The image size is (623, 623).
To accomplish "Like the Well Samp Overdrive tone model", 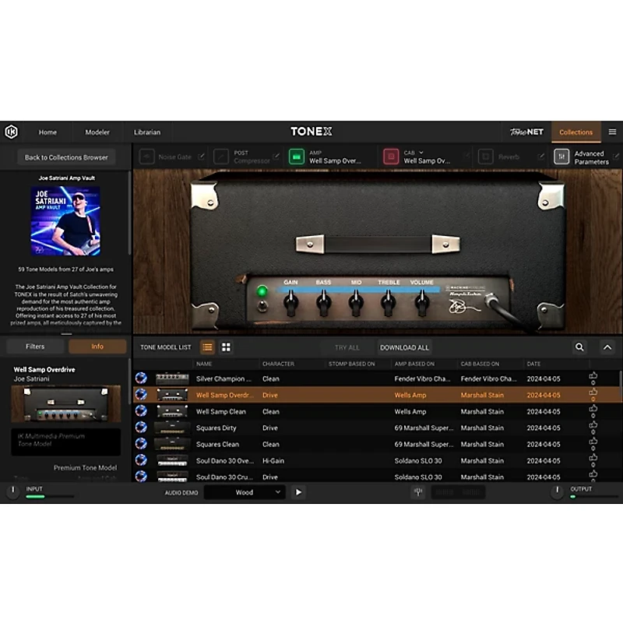I will [593, 392].
